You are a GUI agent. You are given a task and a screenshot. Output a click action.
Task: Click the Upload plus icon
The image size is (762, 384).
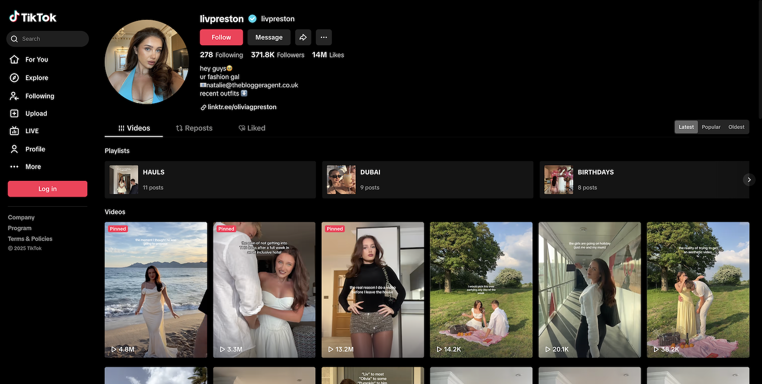point(14,113)
